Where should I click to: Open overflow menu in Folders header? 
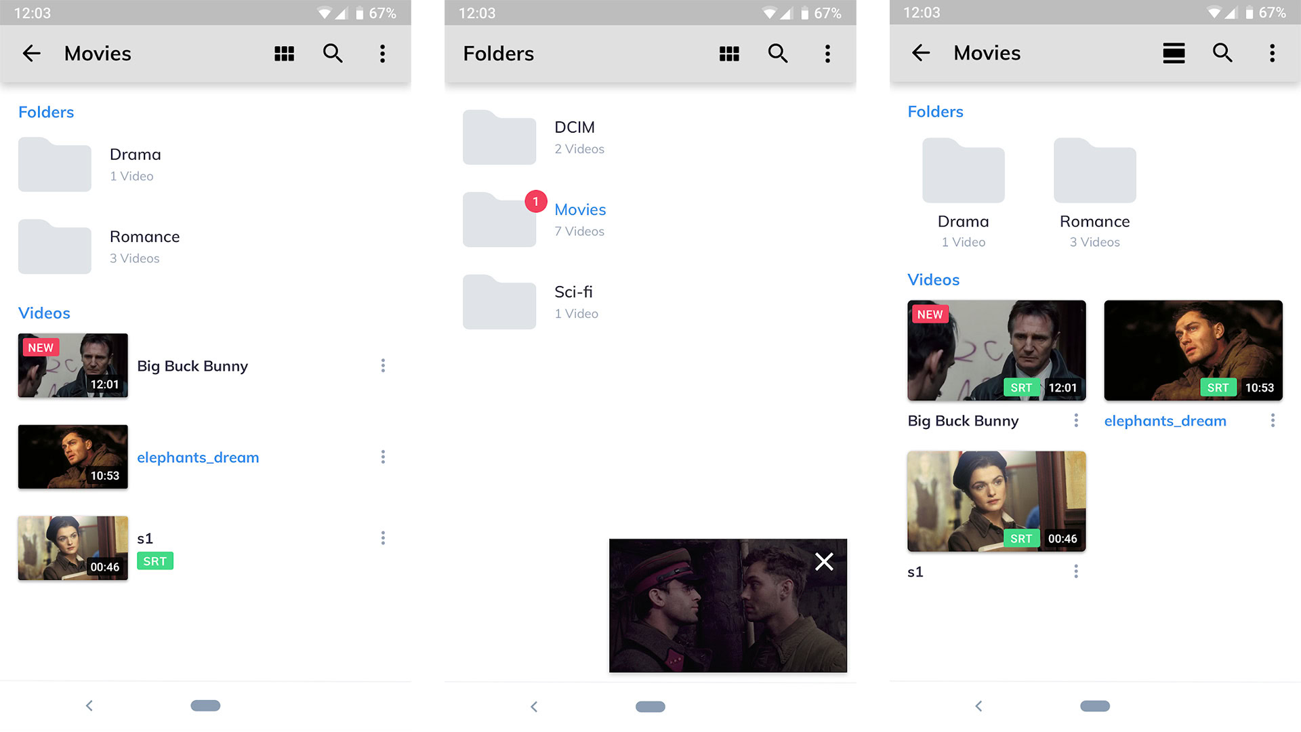point(827,54)
